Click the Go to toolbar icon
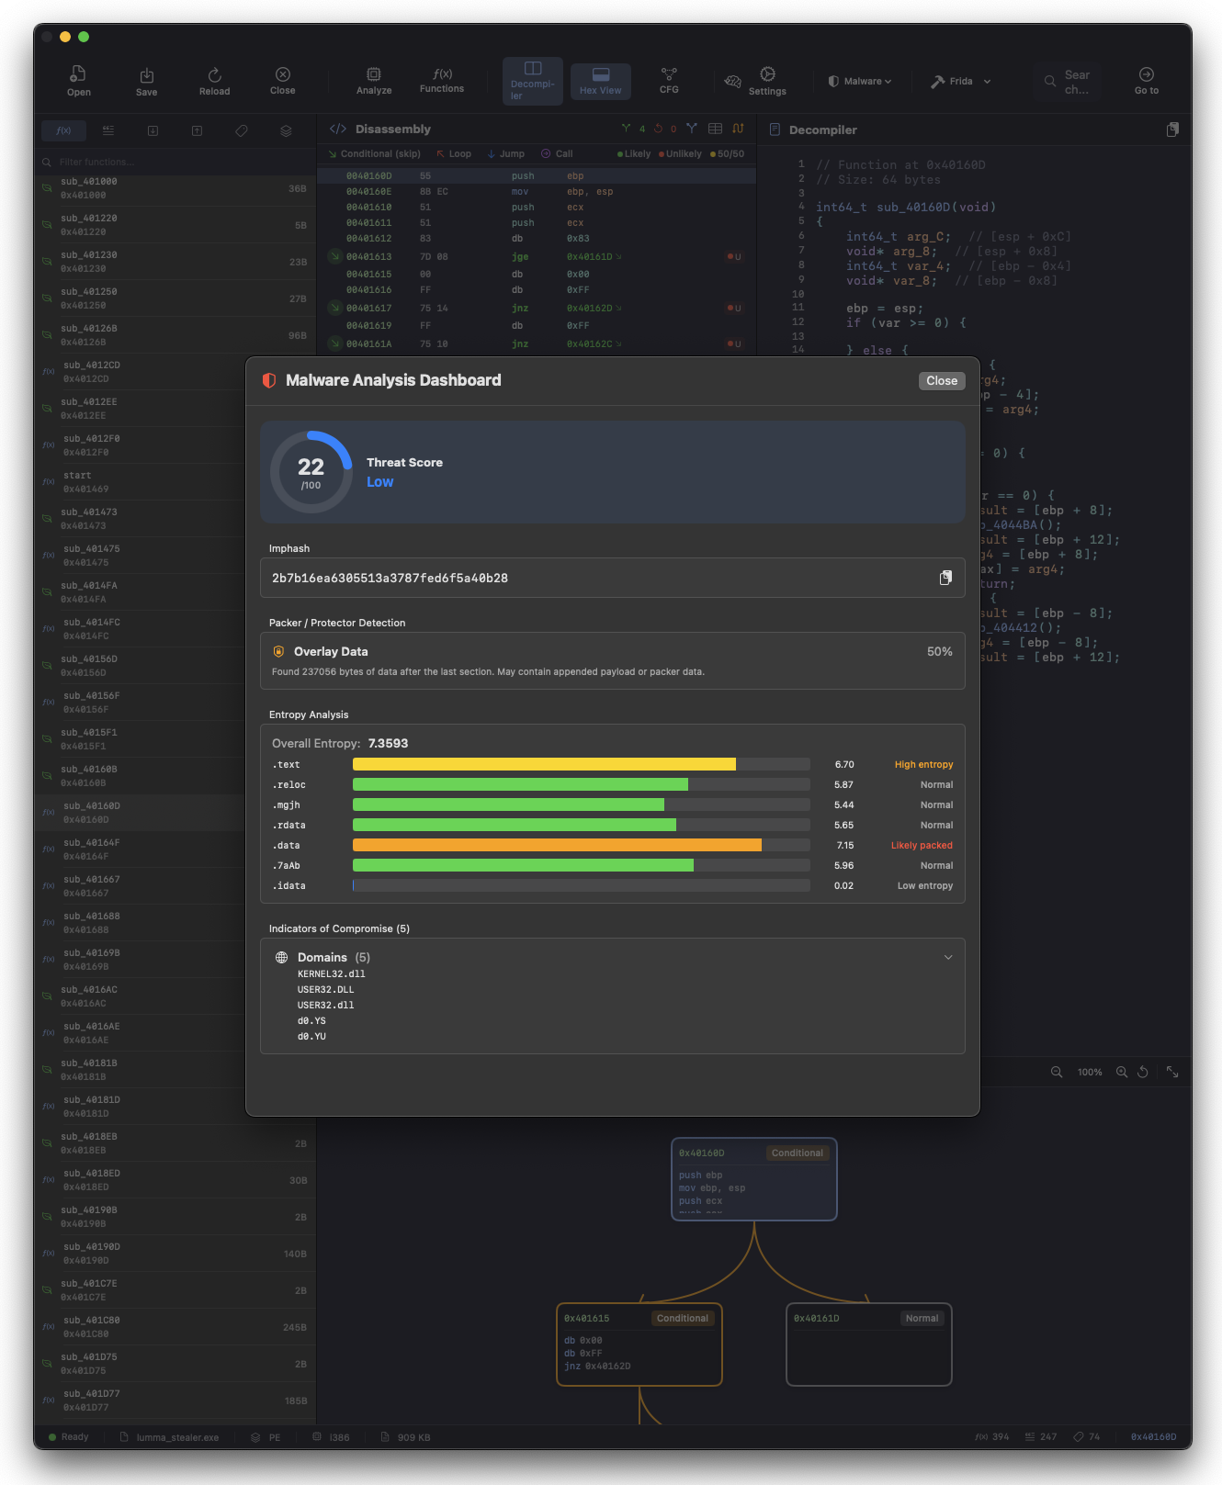Screen dimensions: 1222x1485 coord(1146,81)
